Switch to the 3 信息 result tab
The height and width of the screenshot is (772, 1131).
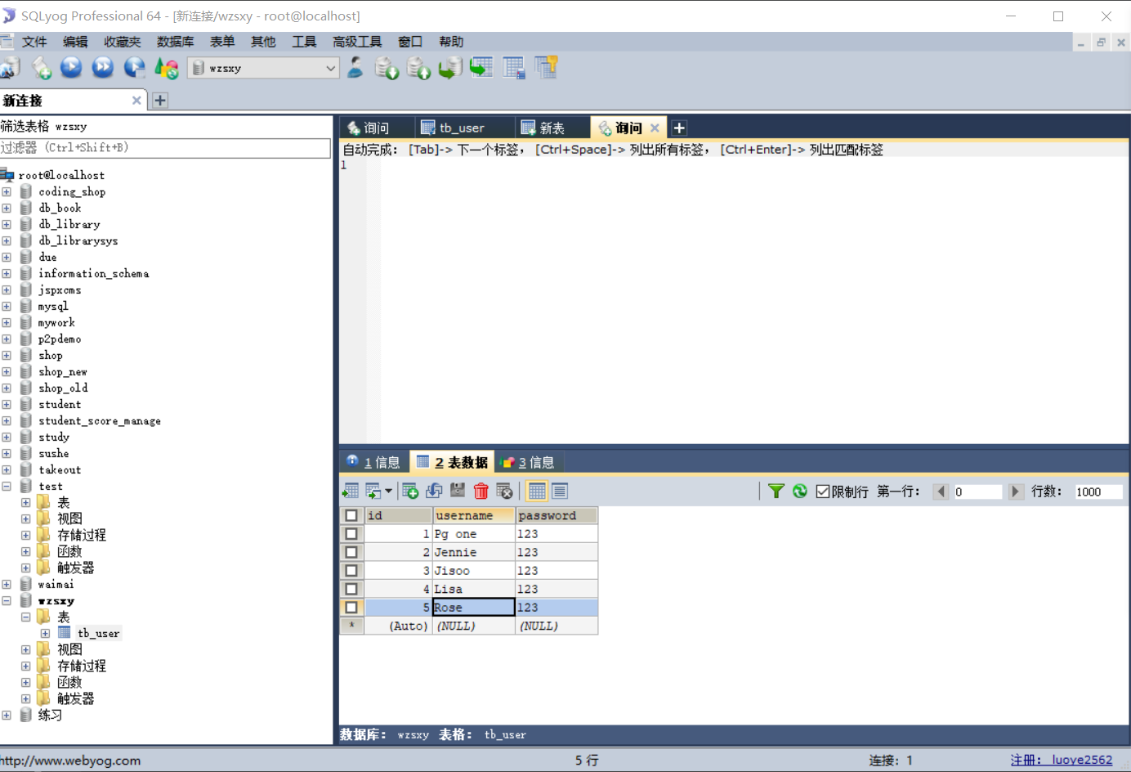pyautogui.click(x=527, y=462)
